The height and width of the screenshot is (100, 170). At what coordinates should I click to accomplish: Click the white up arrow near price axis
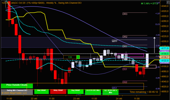tap(154, 45)
